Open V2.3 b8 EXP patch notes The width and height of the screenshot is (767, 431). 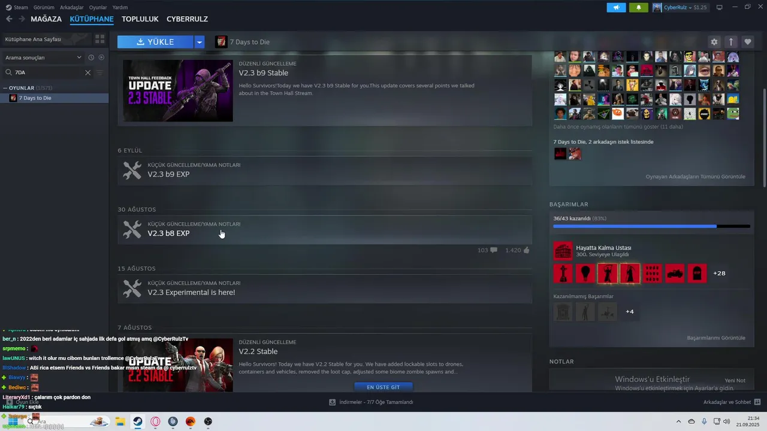(x=324, y=230)
